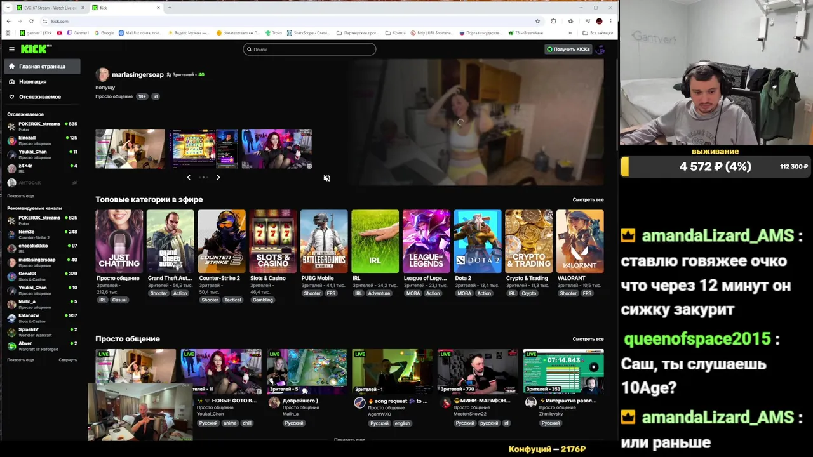Open marlasingersoap streamer name in featured
This screenshot has height=457, width=813.
(x=137, y=74)
